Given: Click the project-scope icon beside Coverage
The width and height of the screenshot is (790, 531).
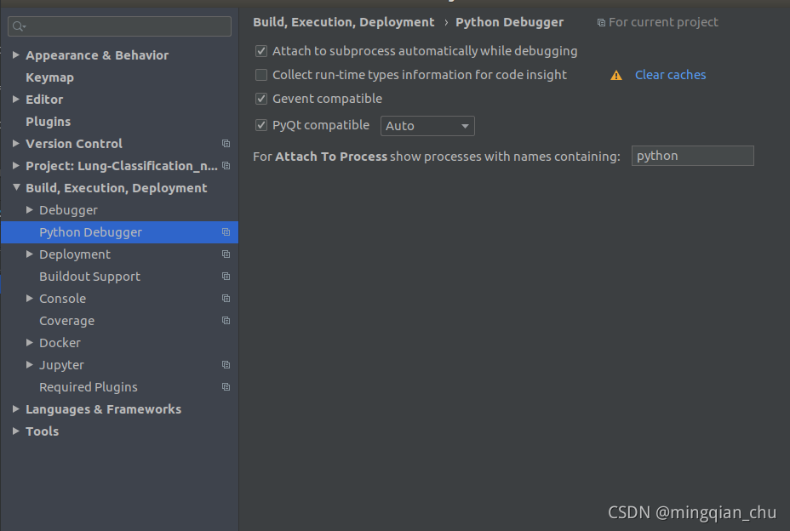Looking at the screenshot, I should click(226, 320).
